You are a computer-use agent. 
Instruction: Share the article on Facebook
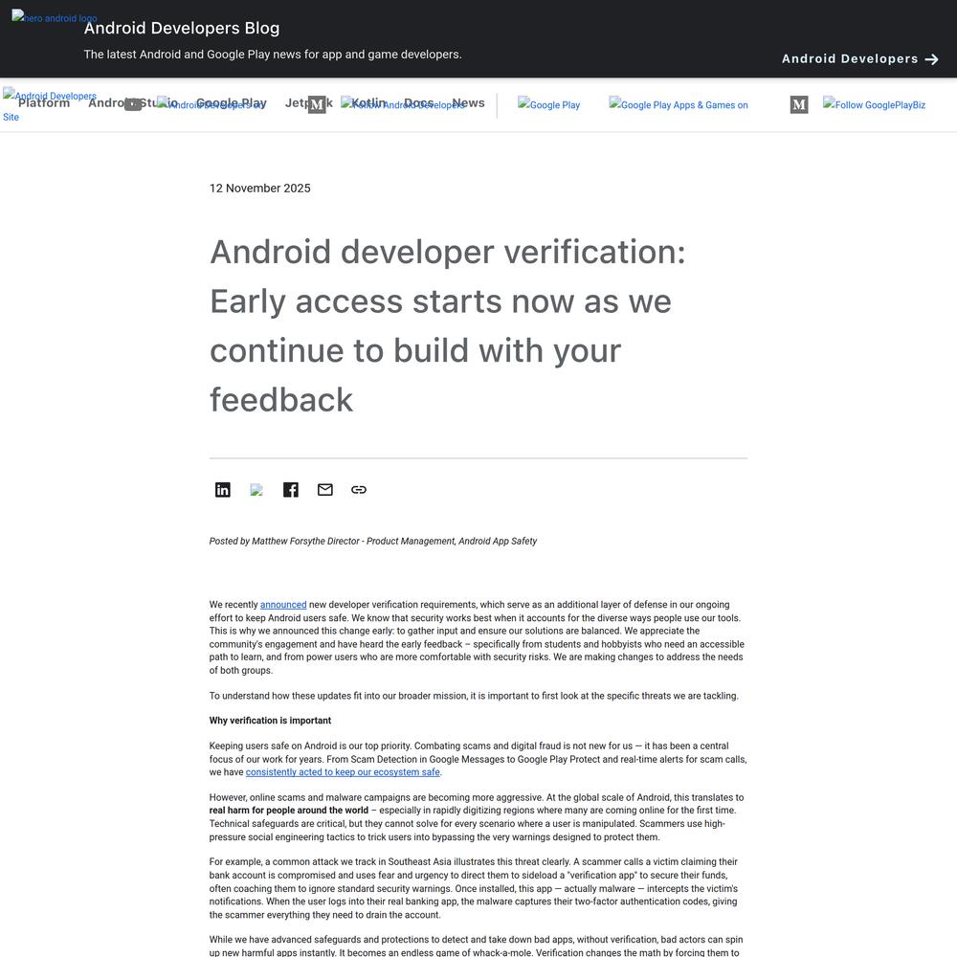pyautogui.click(x=291, y=490)
